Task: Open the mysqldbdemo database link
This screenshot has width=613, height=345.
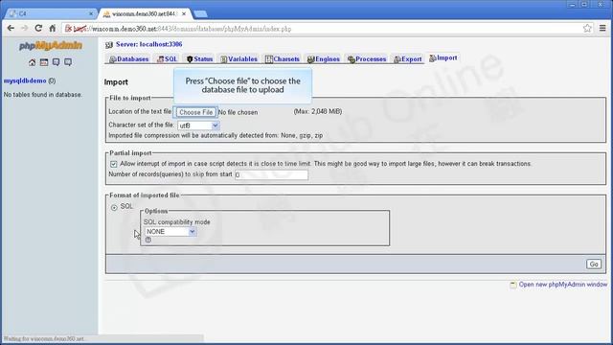Action: tap(25, 80)
